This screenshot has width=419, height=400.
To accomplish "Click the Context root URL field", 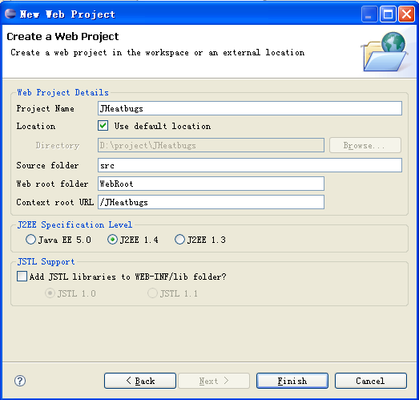I will click(211, 202).
